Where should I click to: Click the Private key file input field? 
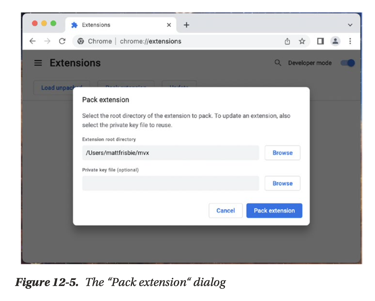click(171, 183)
